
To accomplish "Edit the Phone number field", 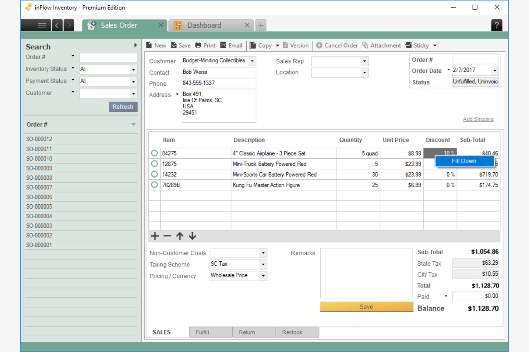I will click(219, 83).
